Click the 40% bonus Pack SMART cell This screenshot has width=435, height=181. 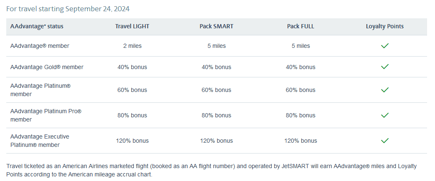[216, 67]
